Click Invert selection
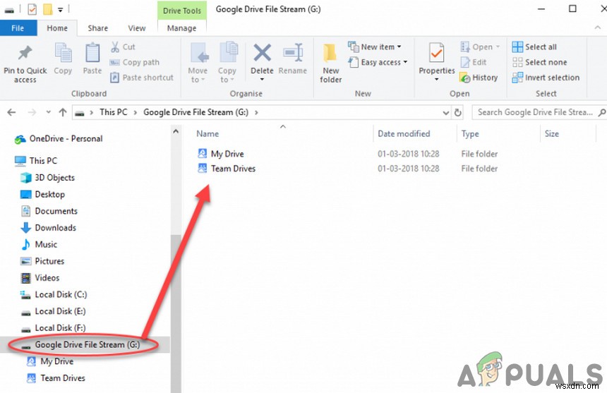 point(546,78)
